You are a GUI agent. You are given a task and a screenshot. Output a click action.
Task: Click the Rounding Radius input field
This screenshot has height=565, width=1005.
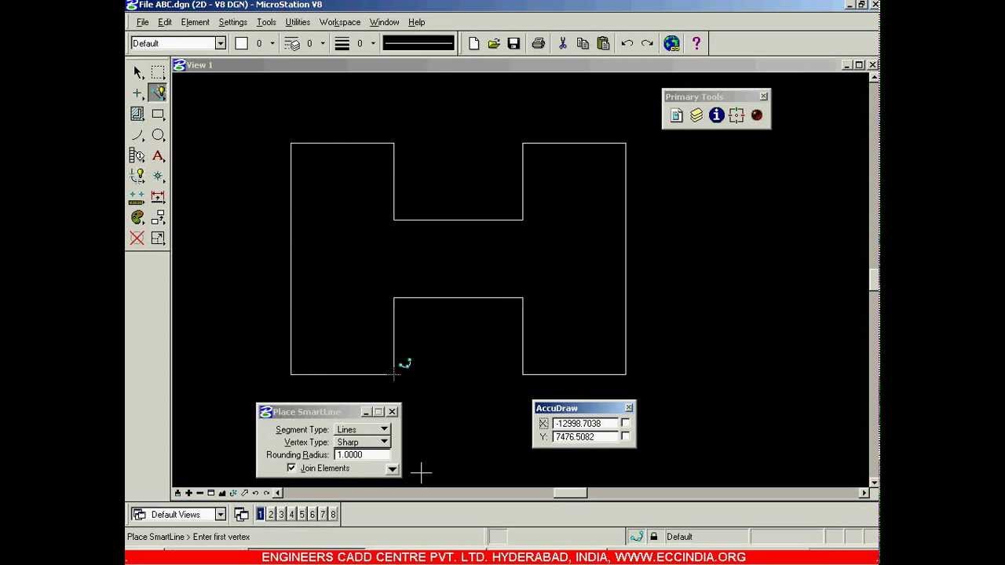click(362, 454)
